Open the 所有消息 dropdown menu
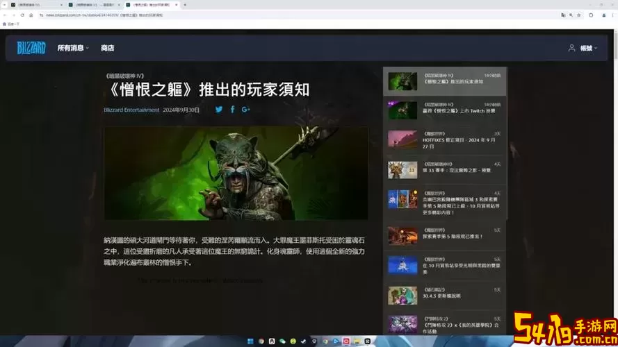The width and height of the screenshot is (618, 347). pos(73,48)
